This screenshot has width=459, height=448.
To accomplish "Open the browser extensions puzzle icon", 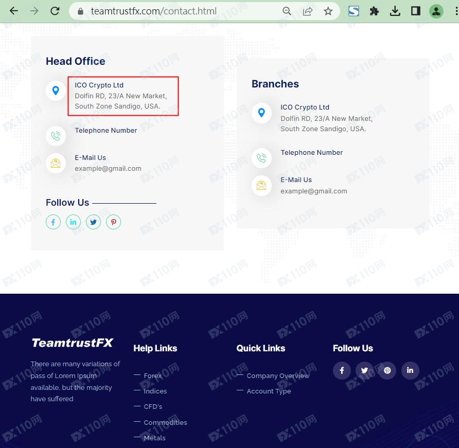I will pyautogui.click(x=375, y=11).
